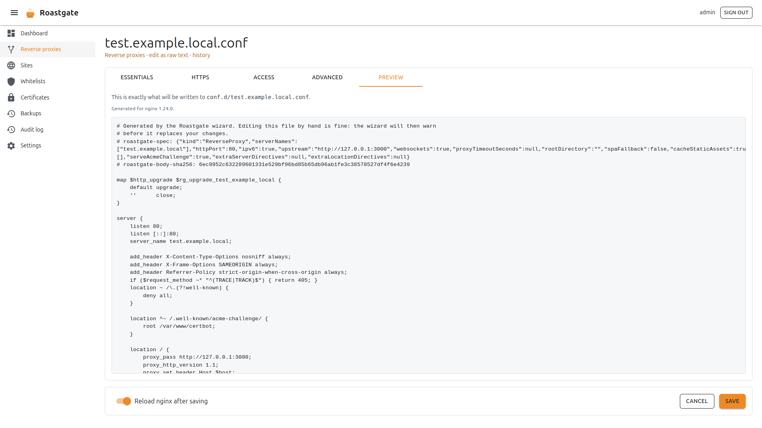Toggle Reload nginx after saving switch

(x=123, y=401)
